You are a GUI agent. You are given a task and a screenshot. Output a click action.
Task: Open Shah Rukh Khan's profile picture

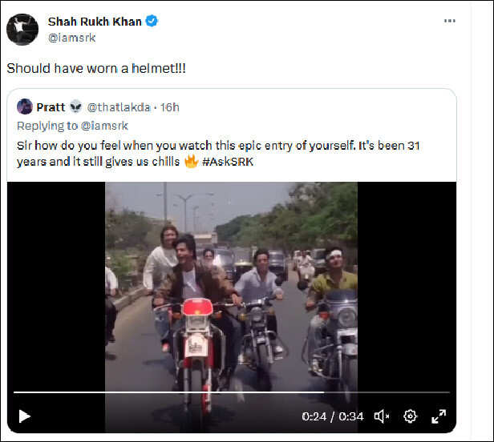click(x=22, y=30)
